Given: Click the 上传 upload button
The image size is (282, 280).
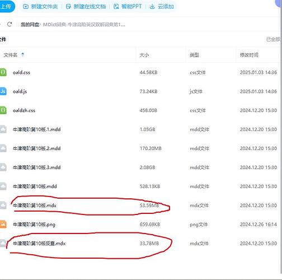Looking at the screenshot, I should click(x=7, y=7).
